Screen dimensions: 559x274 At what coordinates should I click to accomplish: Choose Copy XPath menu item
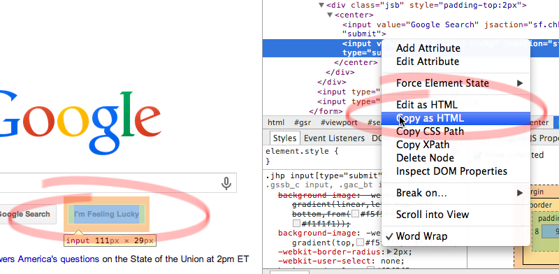(423, 145)
